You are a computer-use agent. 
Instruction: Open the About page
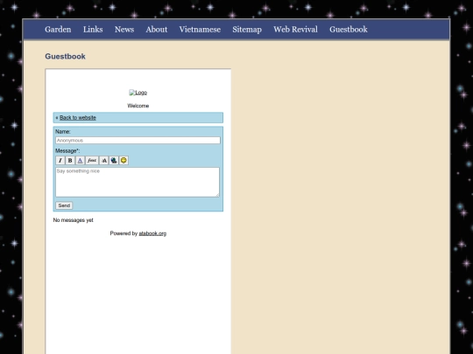(157, 30)
